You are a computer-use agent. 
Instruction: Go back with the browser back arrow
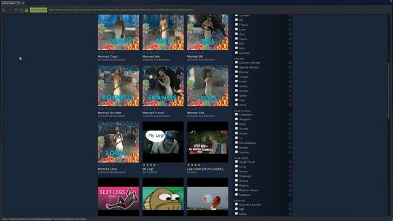click(x=4, y=10)
